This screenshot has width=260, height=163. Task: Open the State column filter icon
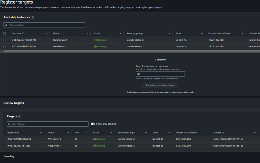coord(120,33)
